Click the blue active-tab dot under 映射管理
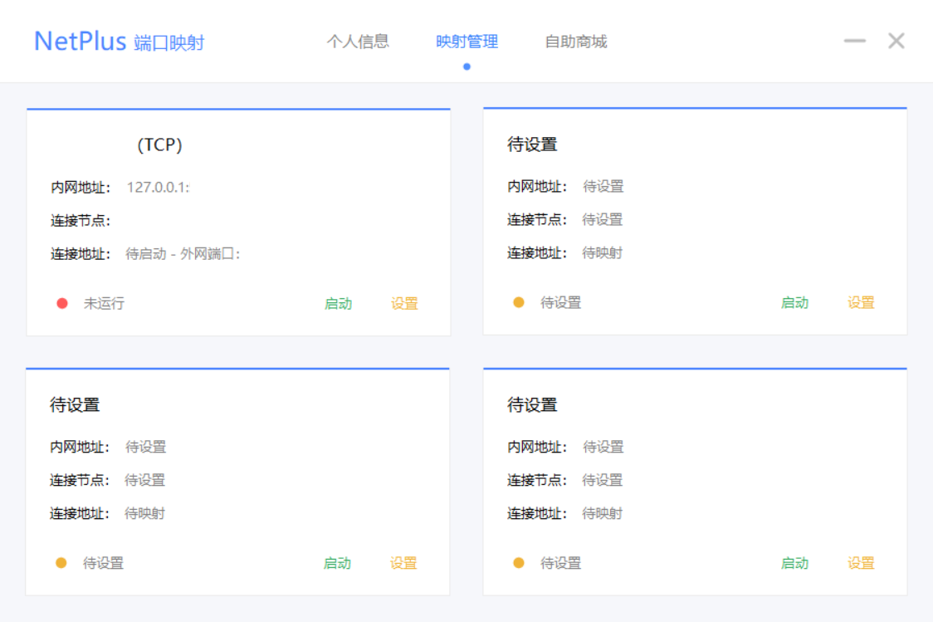 [x=466, y=66]
